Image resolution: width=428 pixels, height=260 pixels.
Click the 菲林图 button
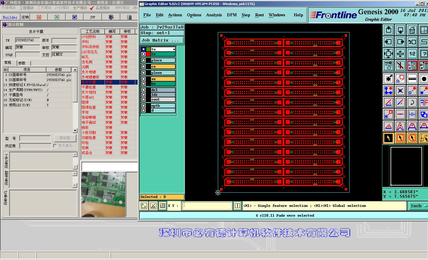(65, 138)
